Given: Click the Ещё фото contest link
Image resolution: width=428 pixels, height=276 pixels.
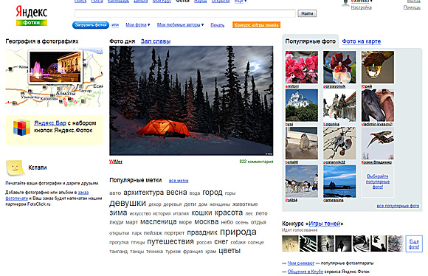Looking at the screenshot, I should 414,244.
